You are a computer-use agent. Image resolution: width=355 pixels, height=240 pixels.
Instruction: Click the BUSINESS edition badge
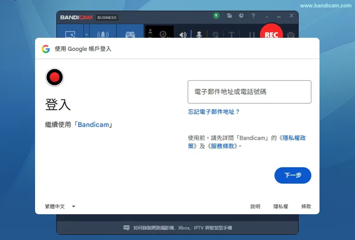tap(107, 17)
